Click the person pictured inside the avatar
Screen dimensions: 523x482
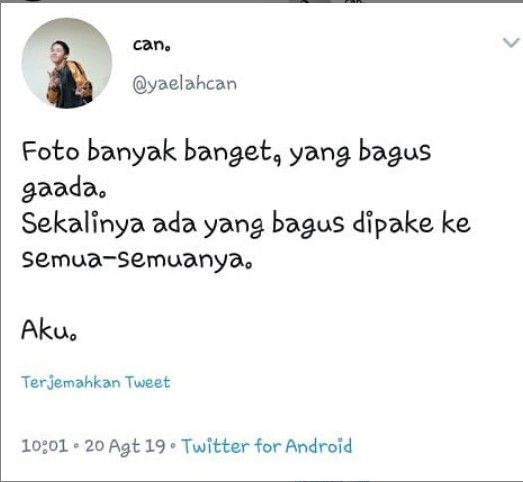(x=69, y=75)
